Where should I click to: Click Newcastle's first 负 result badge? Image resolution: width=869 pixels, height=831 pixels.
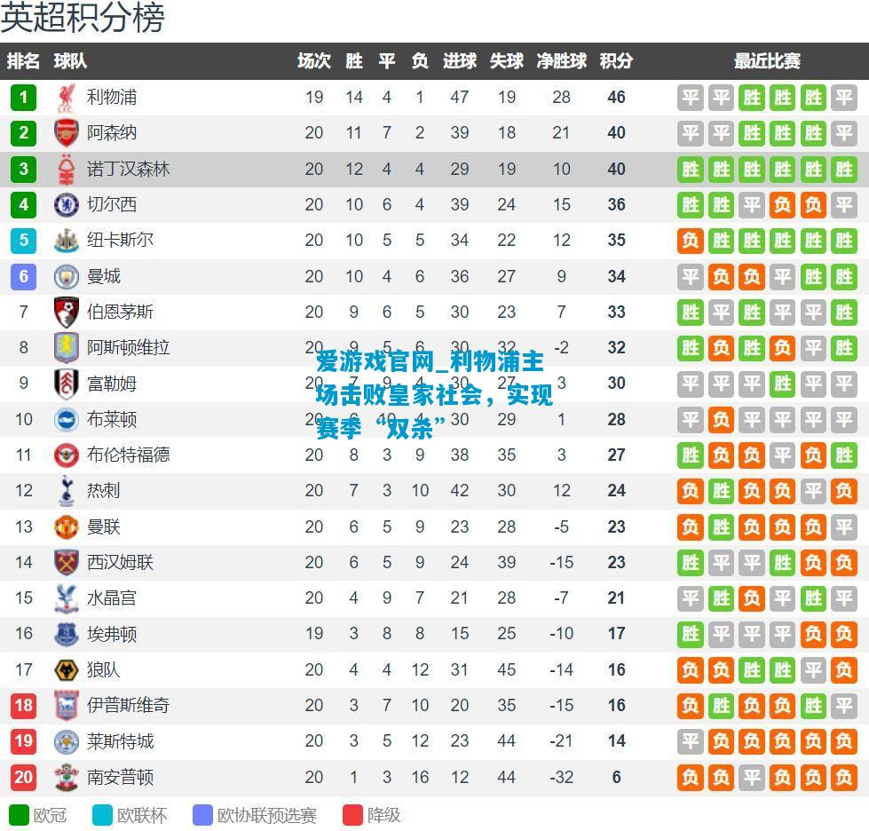coord(690,241)
